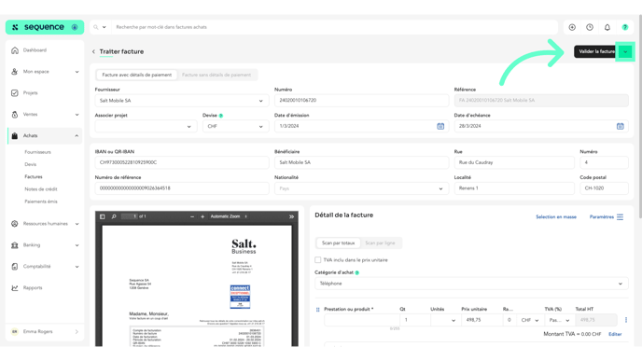Open calendar for Date d'émission
The width and height of the screenshot is (642, 361).
[x=440, y=126]
